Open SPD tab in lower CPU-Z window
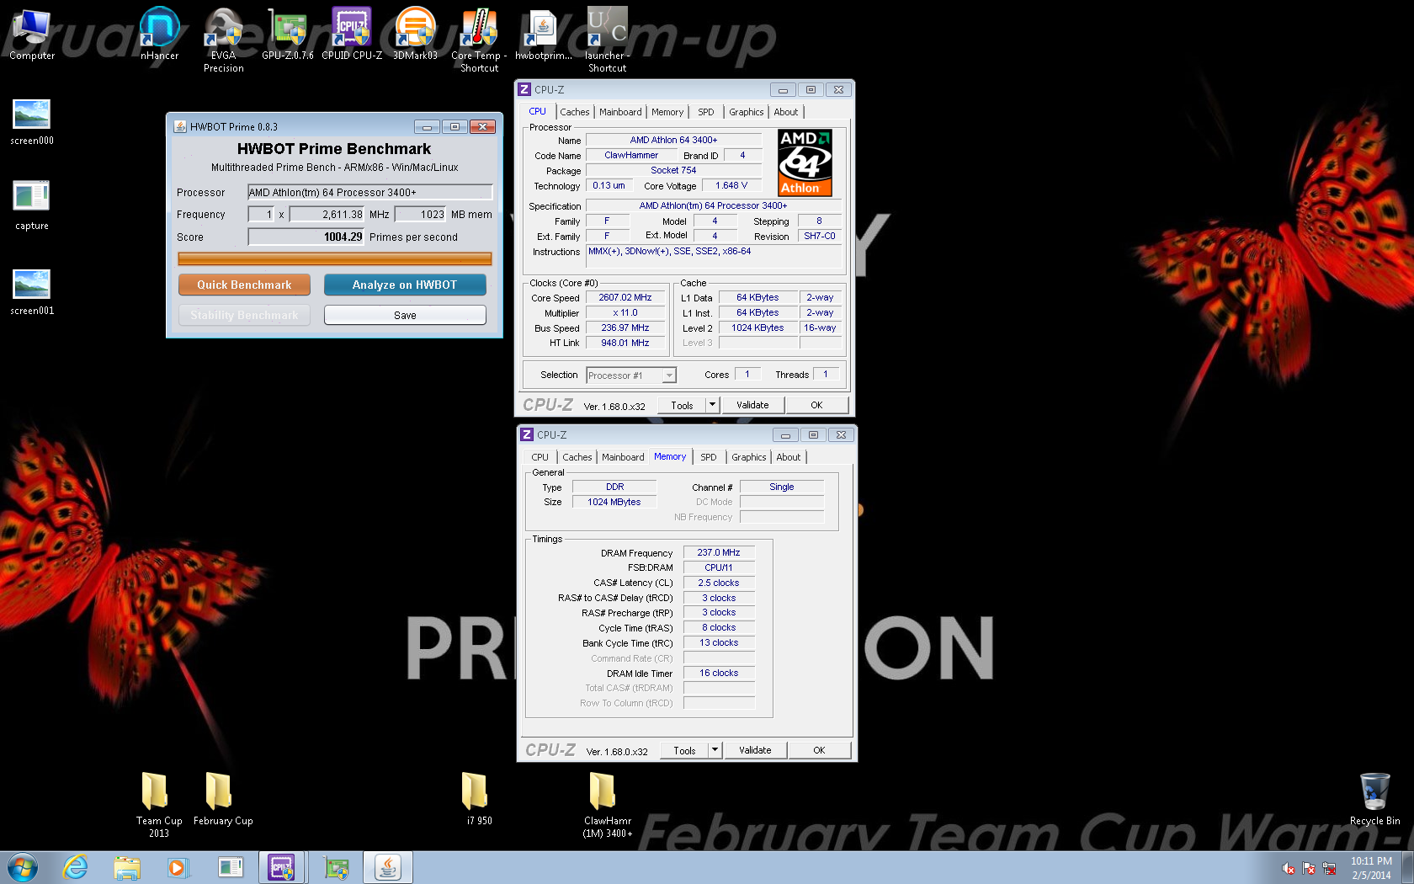The height and width of the screenshot is (884, 1414). (x=709, y=457)
